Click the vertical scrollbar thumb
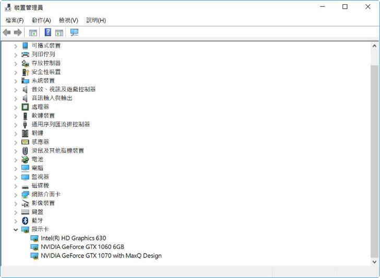 coord(374,161)
